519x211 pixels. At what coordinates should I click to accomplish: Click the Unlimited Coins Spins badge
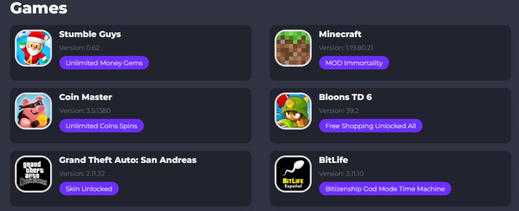[x=101, y=126]
